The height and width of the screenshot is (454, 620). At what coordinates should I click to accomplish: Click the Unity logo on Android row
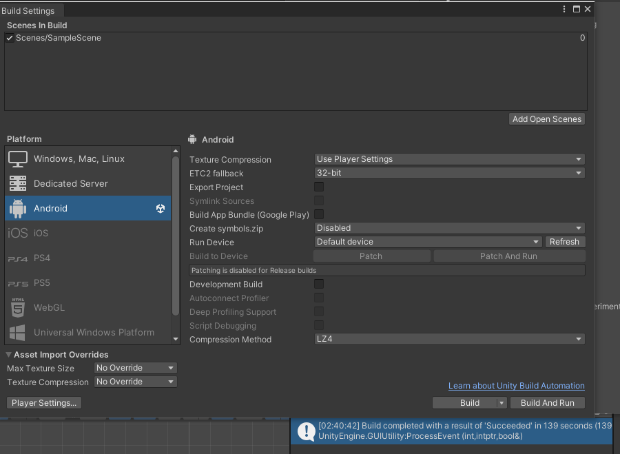(x=160, y=209)
